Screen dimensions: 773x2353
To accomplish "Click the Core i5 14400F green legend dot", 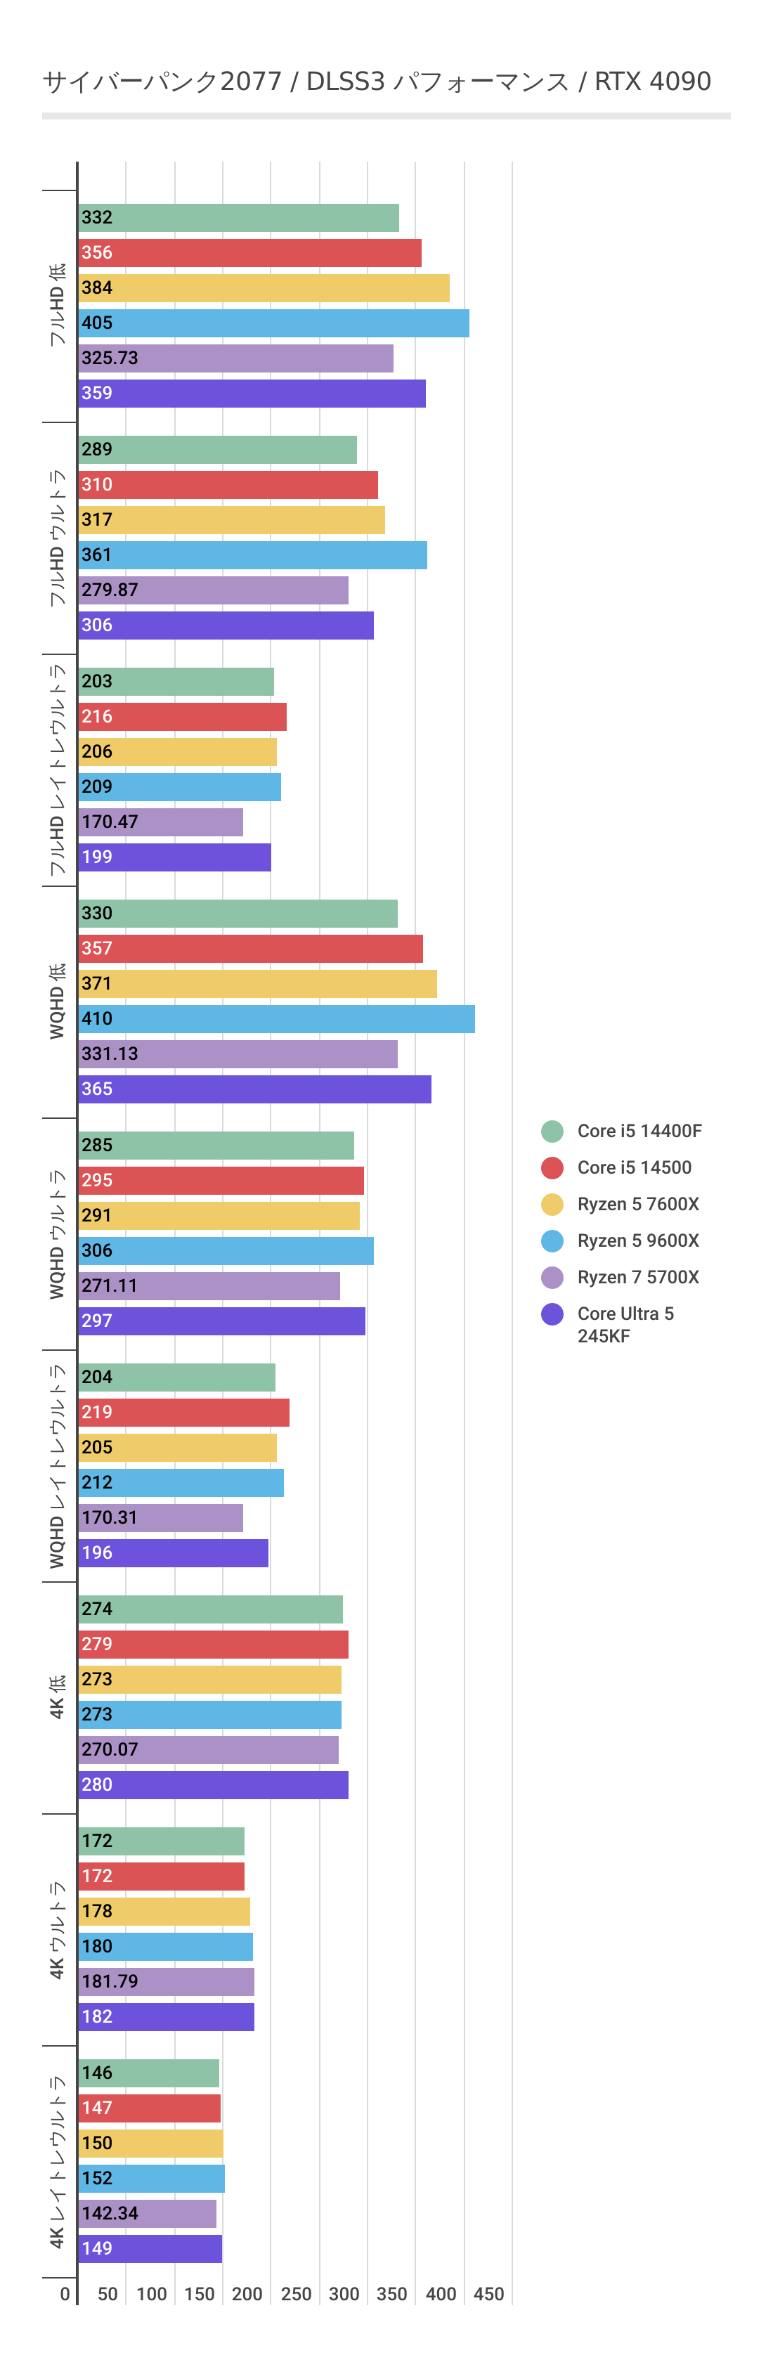I will [552, 1131].
